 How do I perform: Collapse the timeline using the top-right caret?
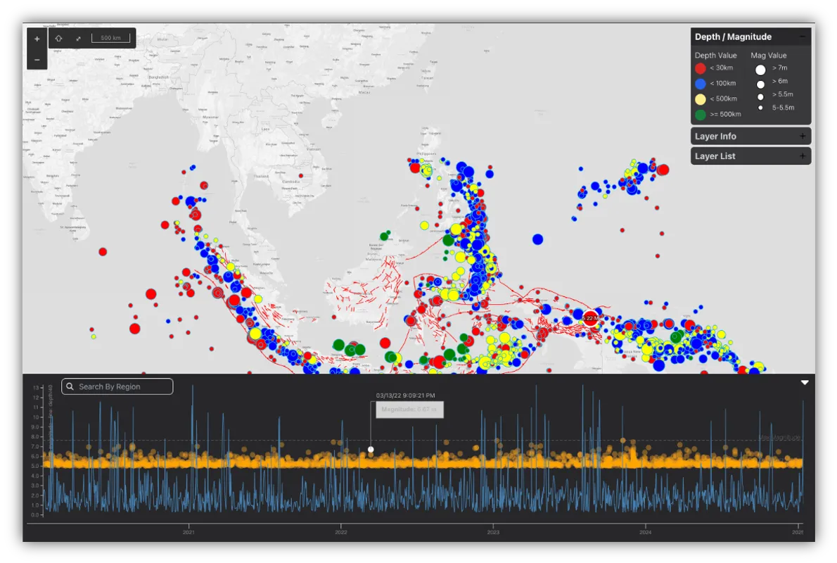point(805,382)
